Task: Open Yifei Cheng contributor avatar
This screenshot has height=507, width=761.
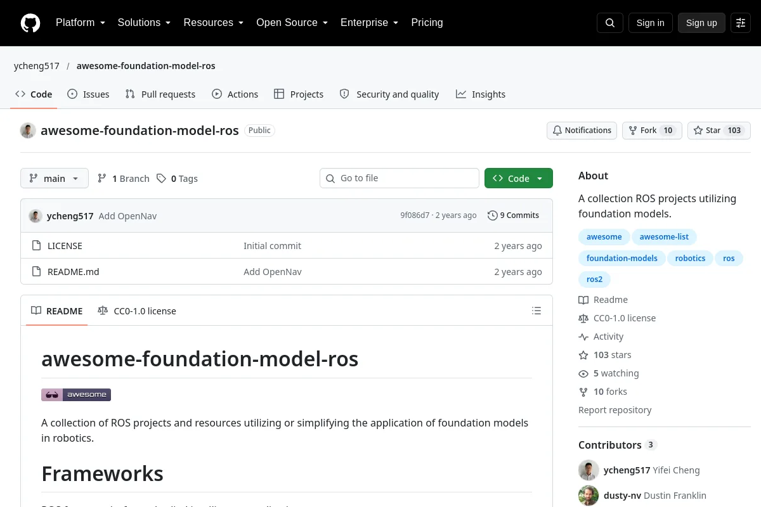Action: coord(589,470)
